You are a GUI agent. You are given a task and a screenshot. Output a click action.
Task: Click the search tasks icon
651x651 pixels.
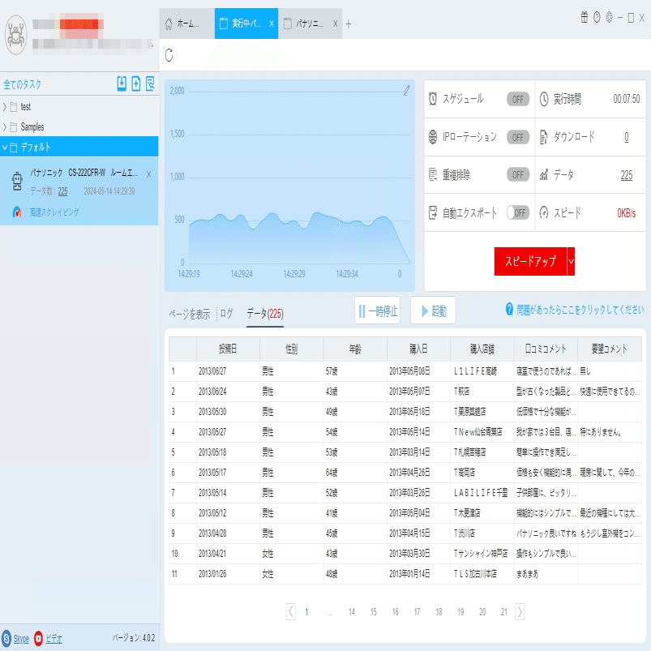(x=150, y=84)
